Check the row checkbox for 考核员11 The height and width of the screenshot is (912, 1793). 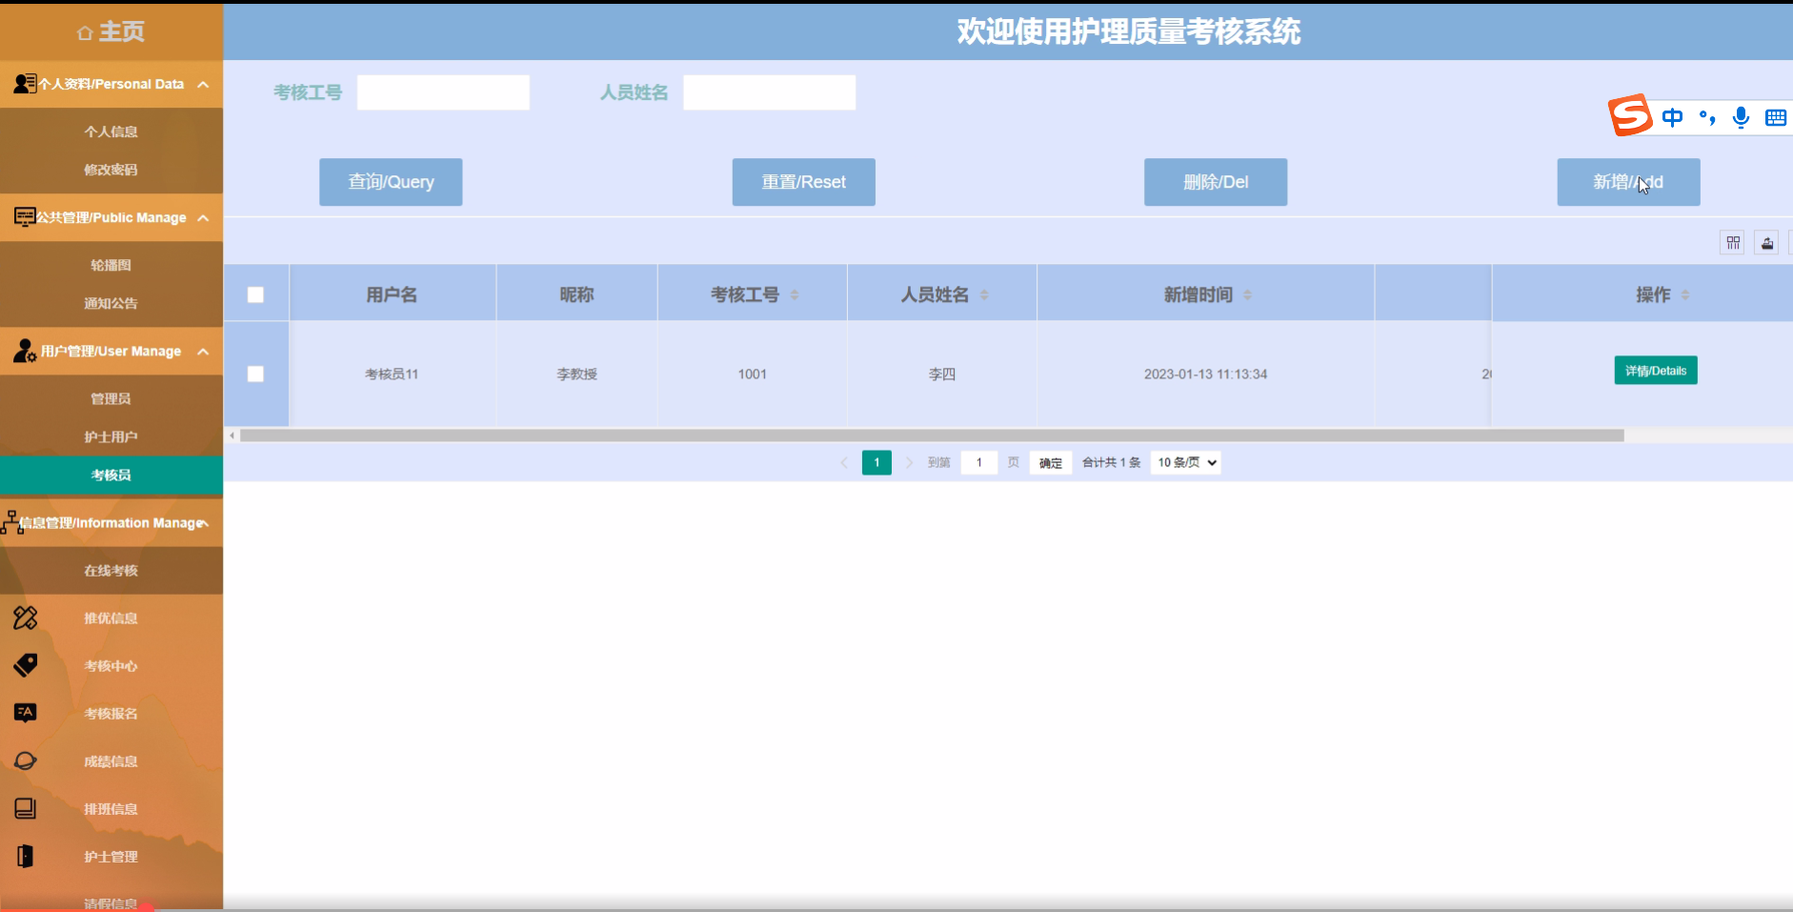pyautogui.click(x=255, y=374)
